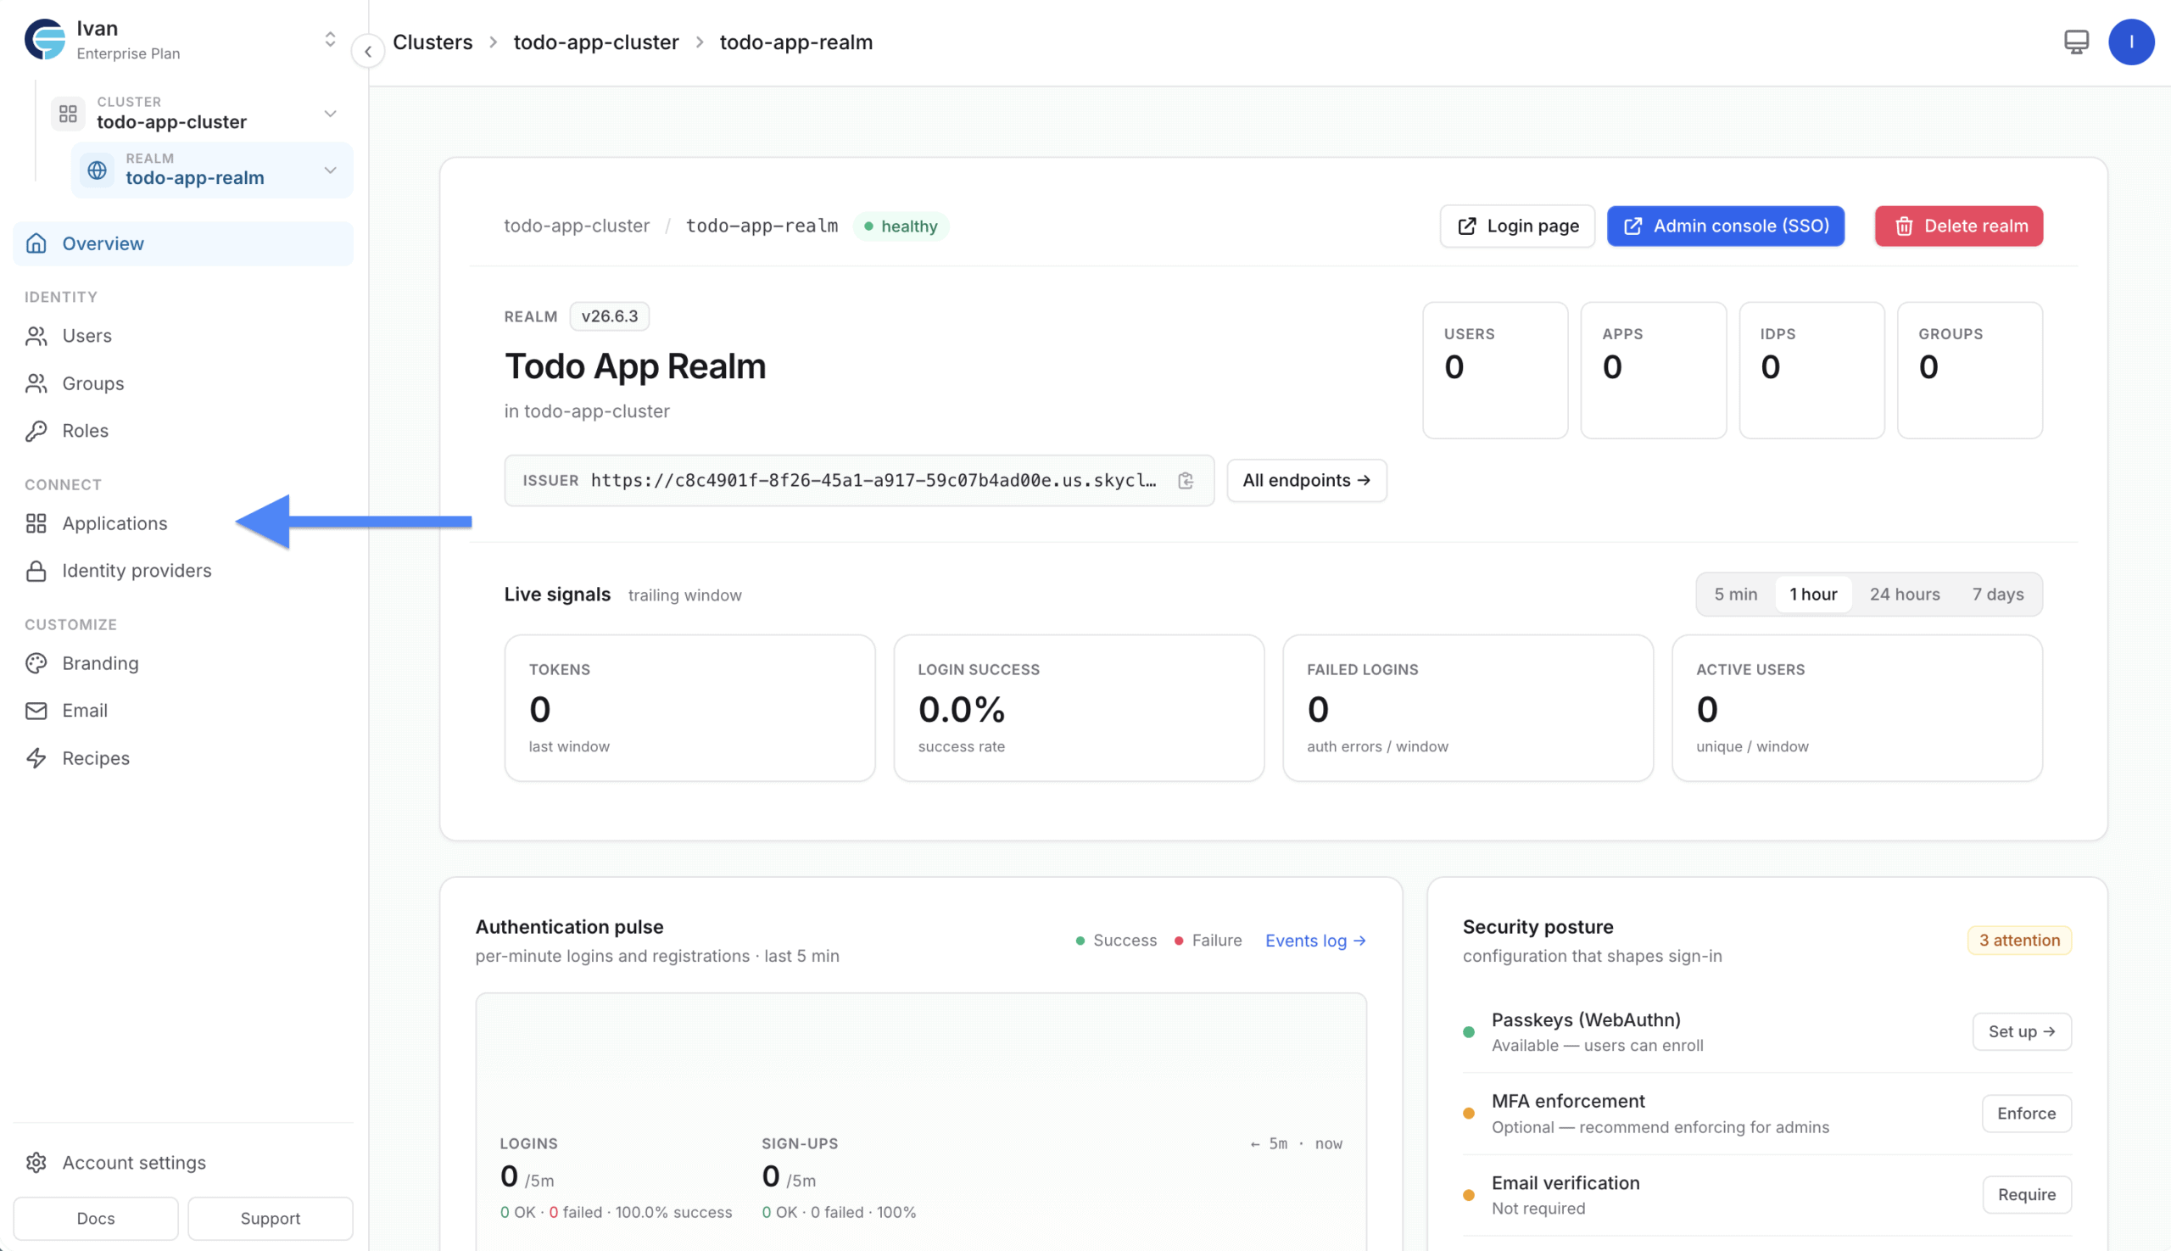Click the issuer URL field
Screen dimensions: 2171x1251
[859, 480]
